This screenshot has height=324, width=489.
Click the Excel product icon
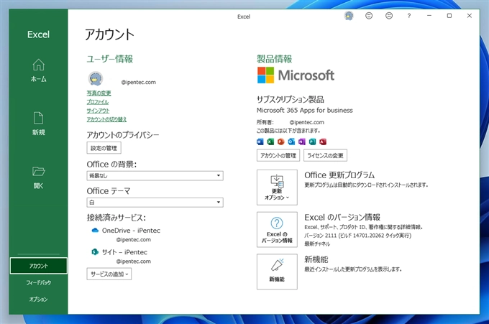(270, 142)
